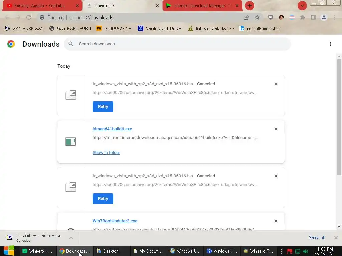The image size is (342, 256).
Task: Open the Windows U… taskbar window
Action: [185, 251]
